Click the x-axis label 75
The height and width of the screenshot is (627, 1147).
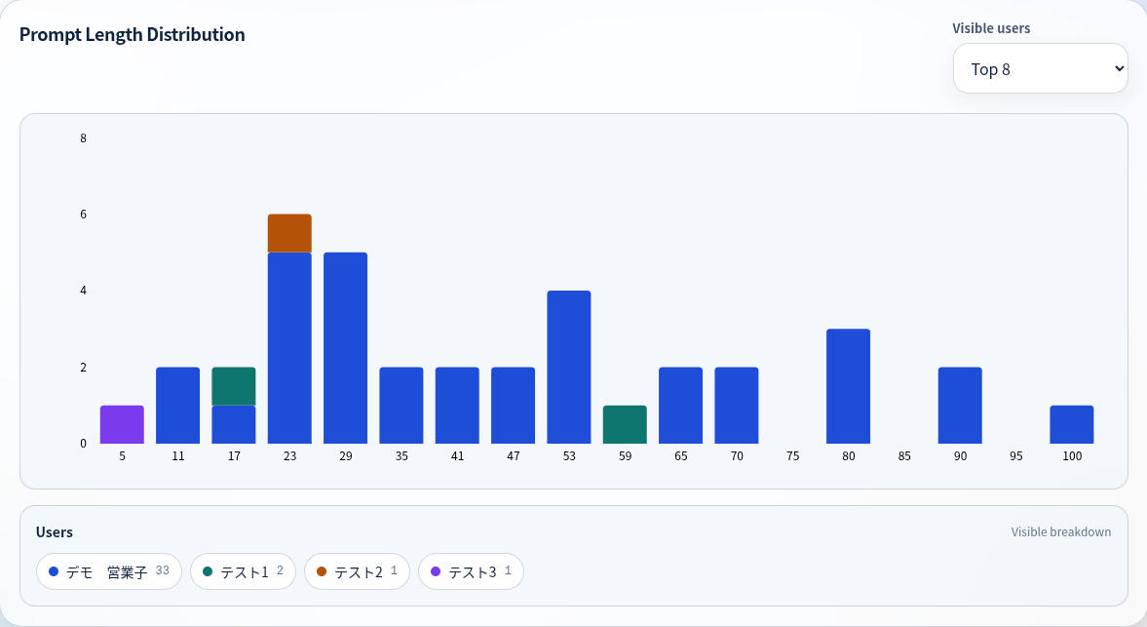click(793, 455)
